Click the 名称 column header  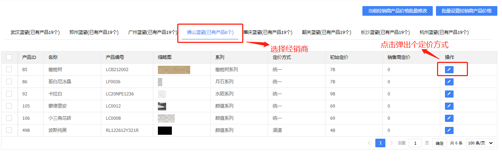(x=53, y=57)
